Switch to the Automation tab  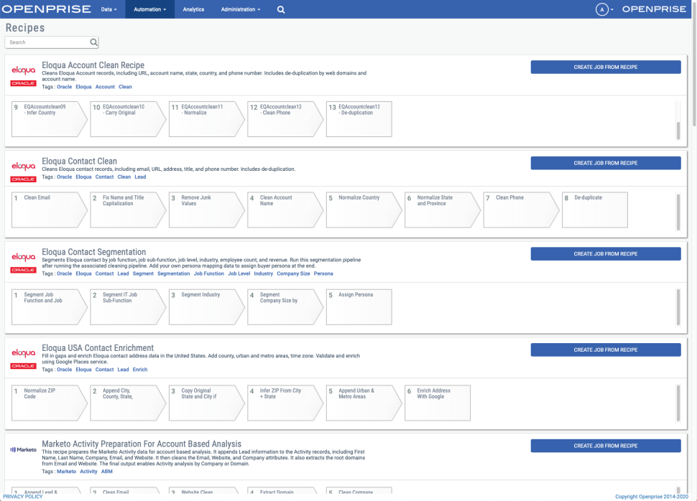pyautogui.click(x=149, y=9)
